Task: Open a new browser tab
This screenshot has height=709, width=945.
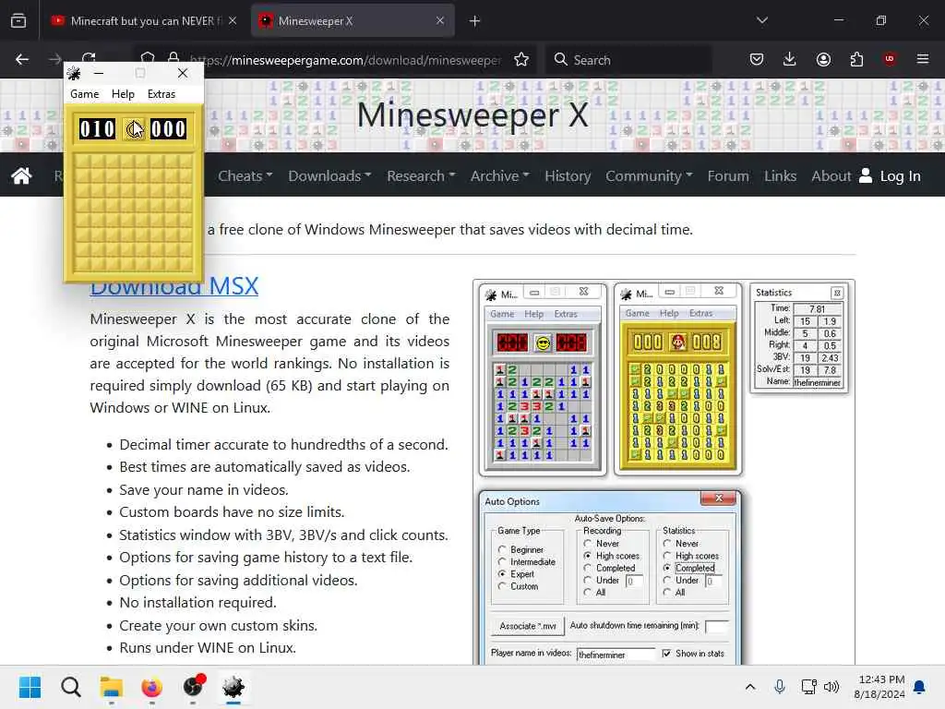Action: 475,21
